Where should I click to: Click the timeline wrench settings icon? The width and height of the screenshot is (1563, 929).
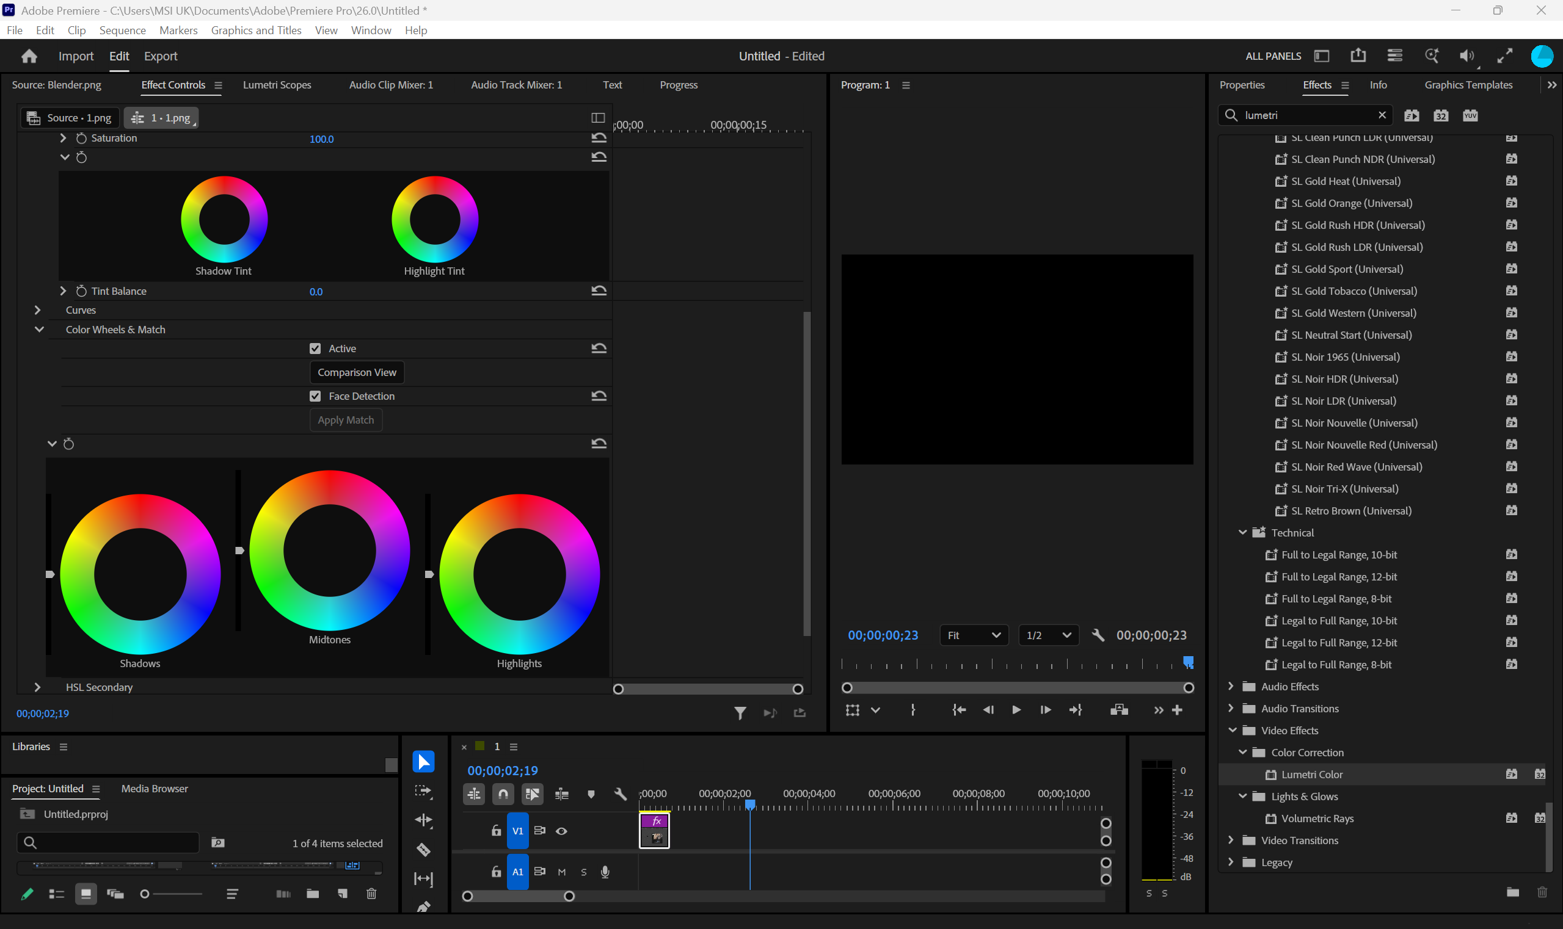pos(620,794)
